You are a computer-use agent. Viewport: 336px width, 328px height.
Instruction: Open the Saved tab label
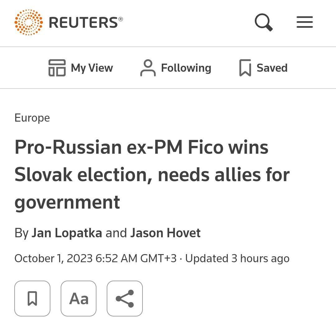[272, 68]
